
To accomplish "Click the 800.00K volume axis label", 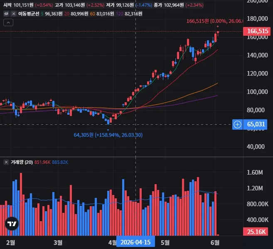I will point(258,204).
